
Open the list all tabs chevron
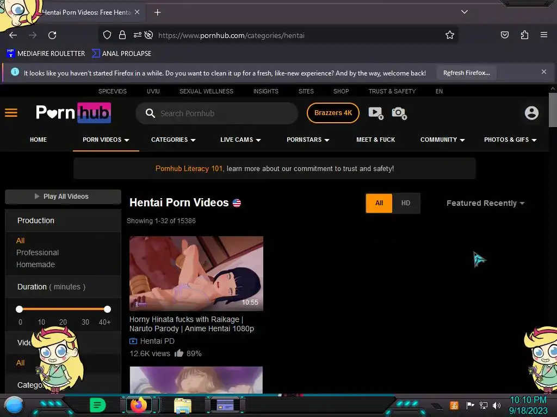[465, 12]
